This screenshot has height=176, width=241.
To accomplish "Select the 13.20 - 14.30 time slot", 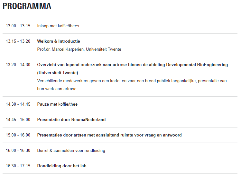I will 18,65.
